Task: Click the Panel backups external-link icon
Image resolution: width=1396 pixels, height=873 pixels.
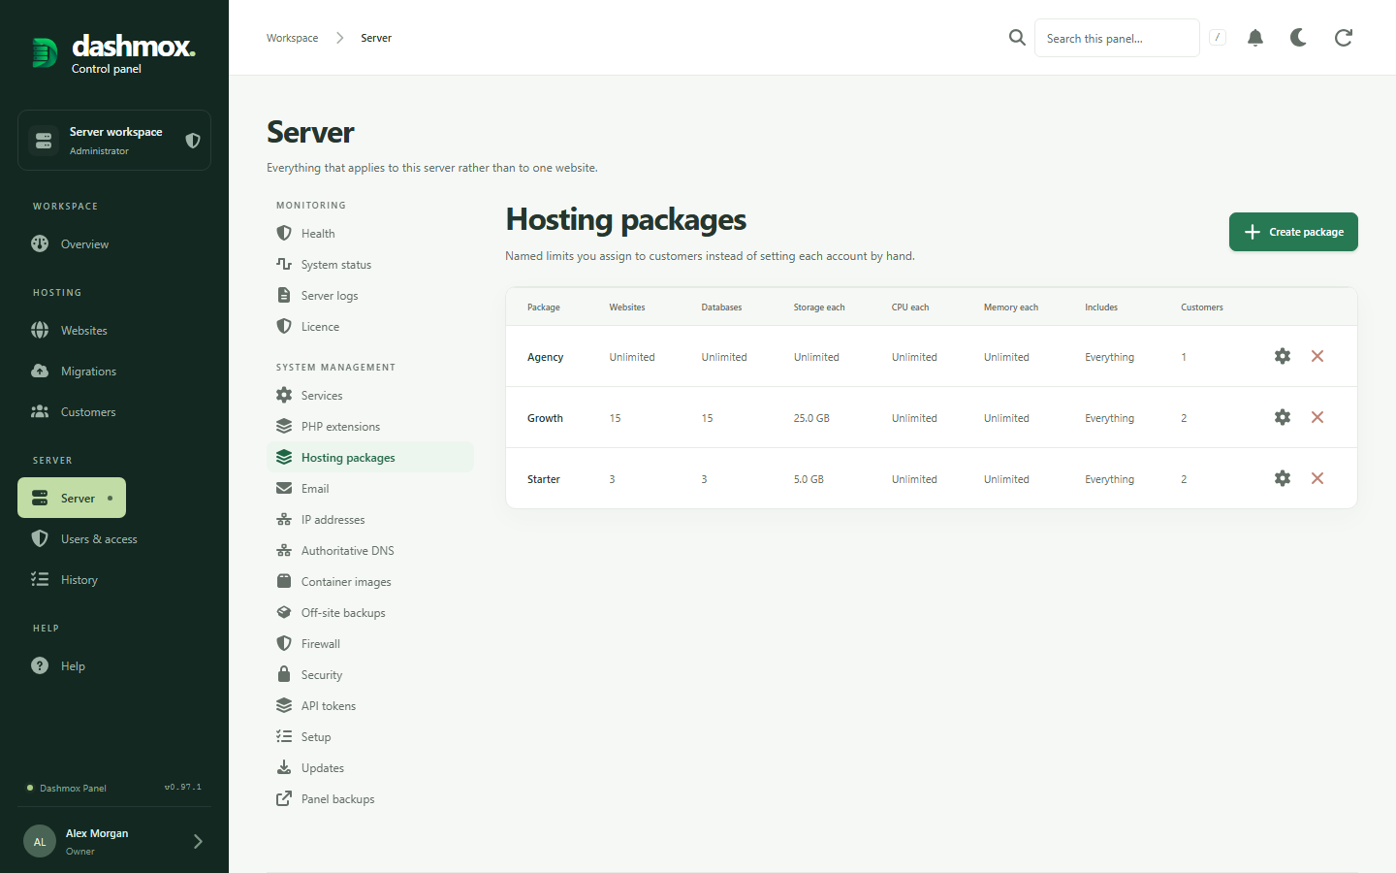Action: point(284,798)
